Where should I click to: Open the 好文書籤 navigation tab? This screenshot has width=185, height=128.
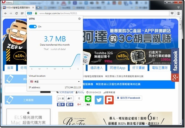139,68
